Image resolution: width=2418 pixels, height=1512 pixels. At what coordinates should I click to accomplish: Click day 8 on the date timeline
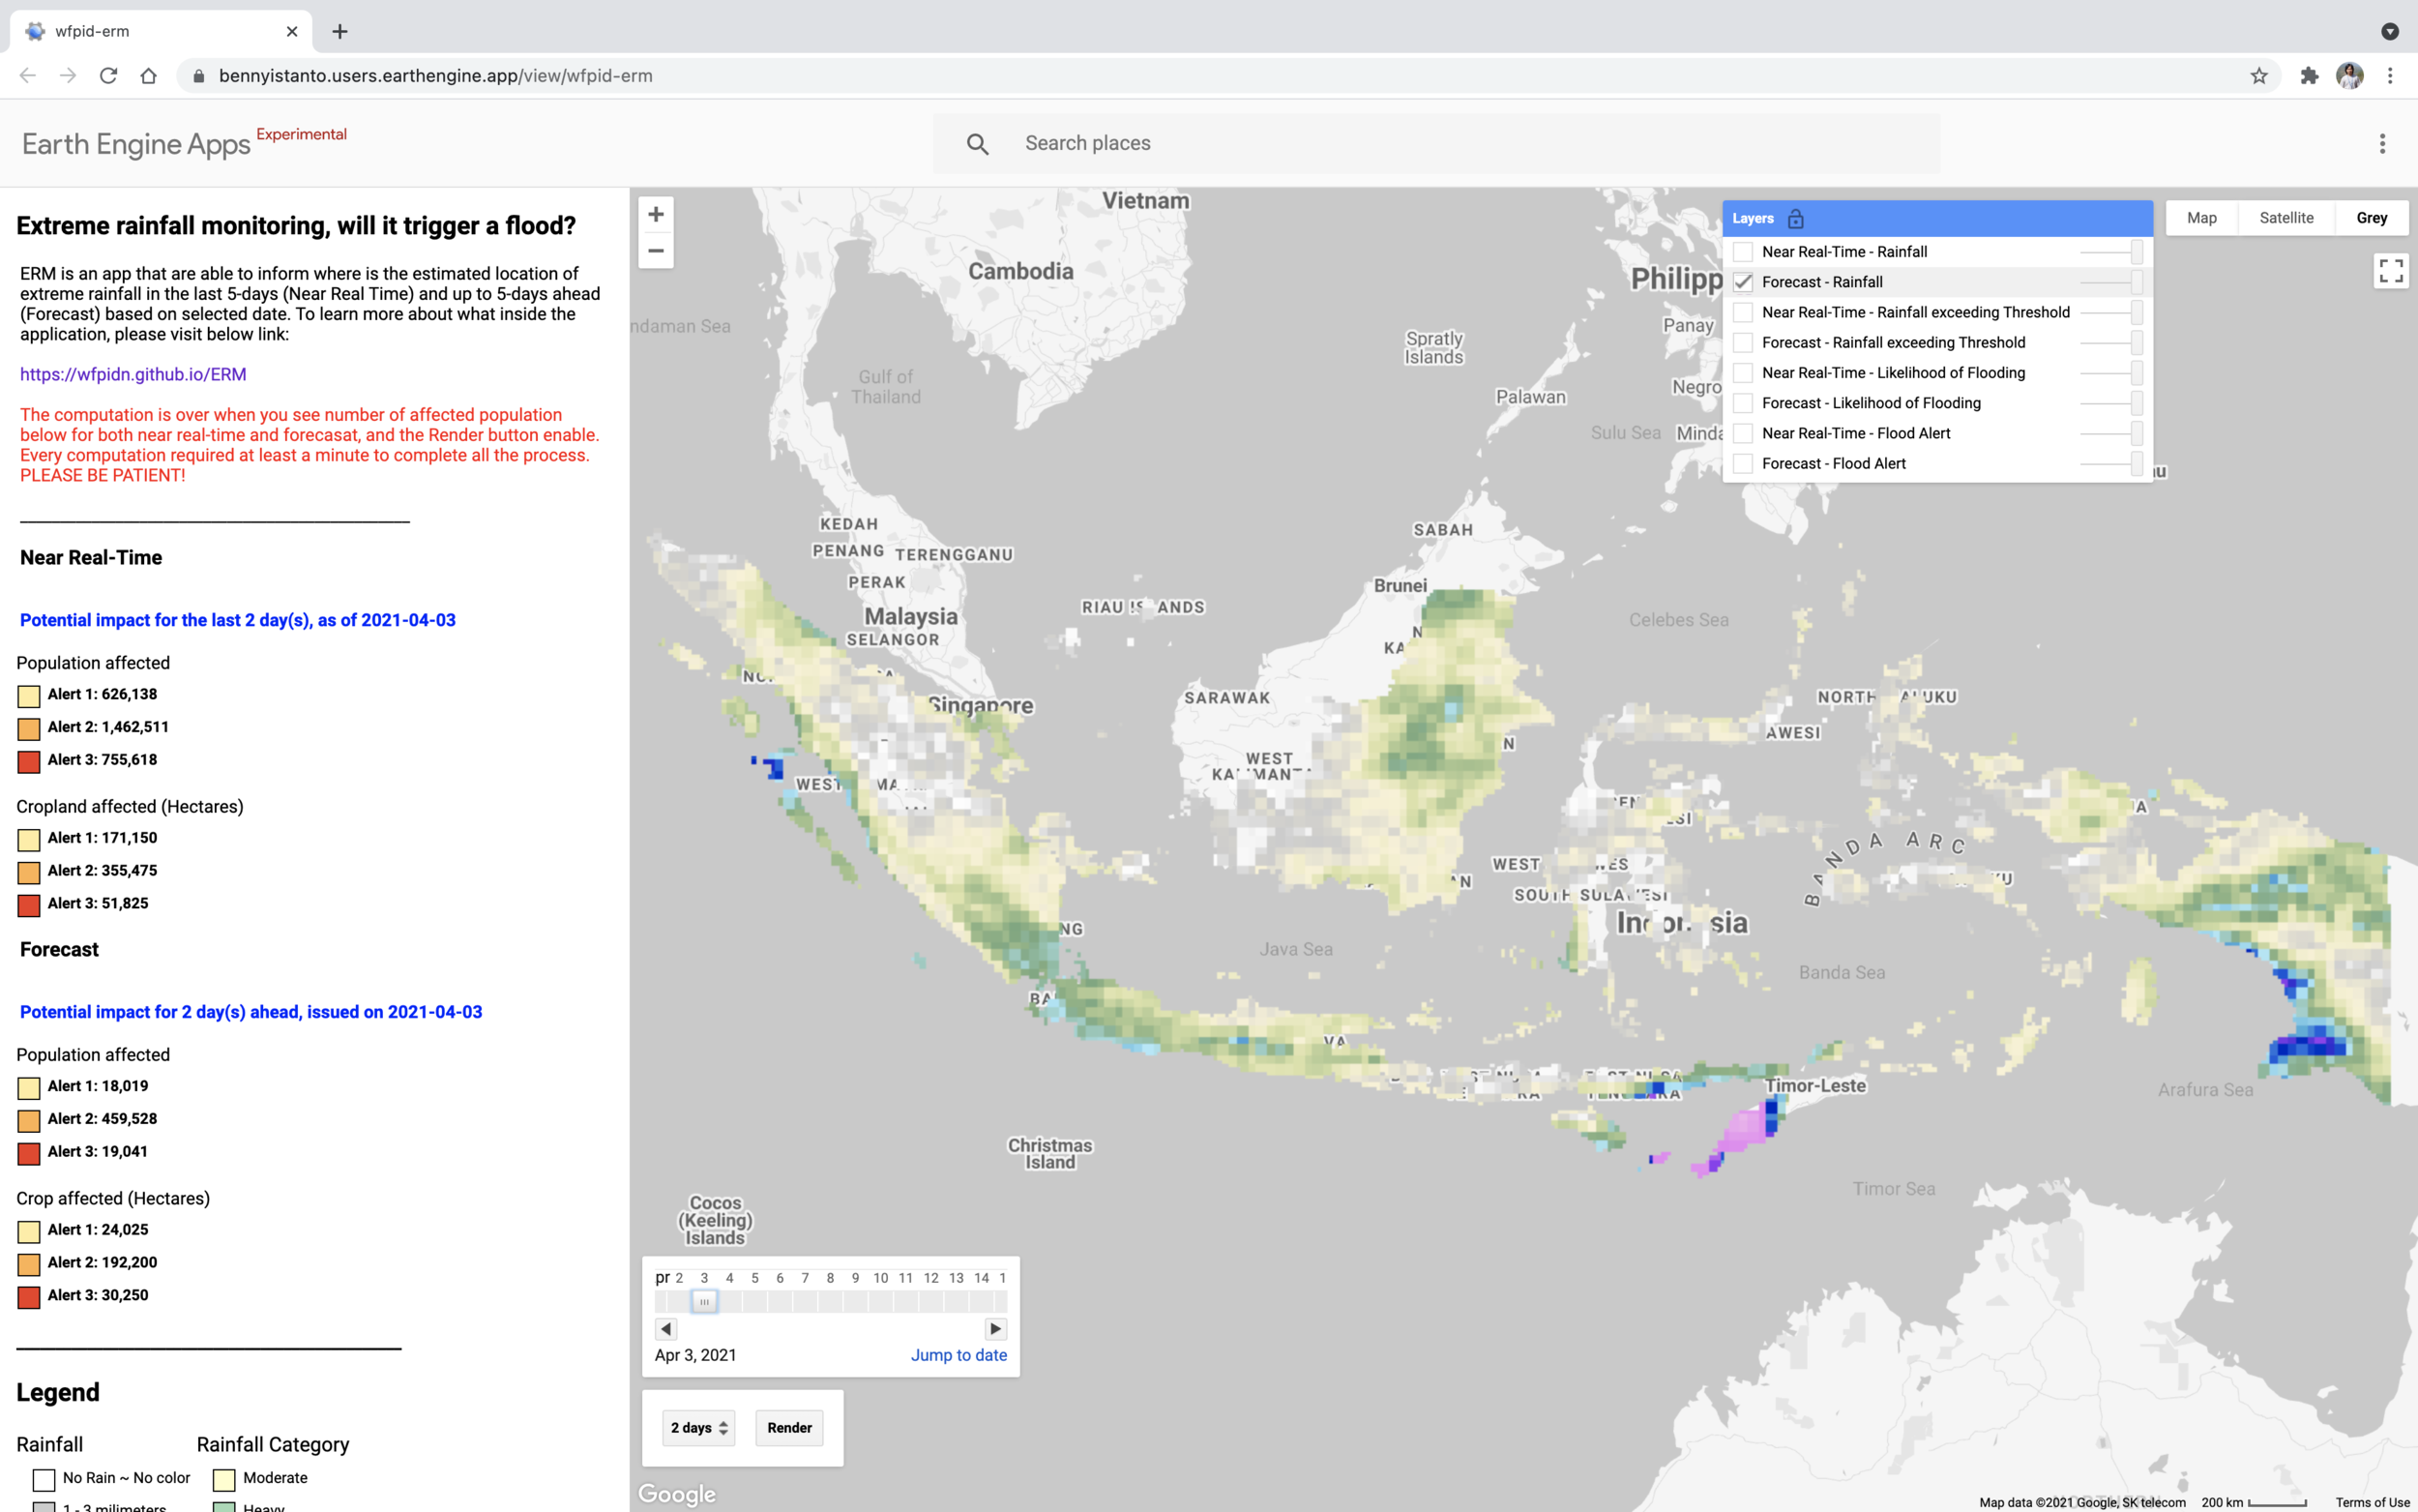830,1278
